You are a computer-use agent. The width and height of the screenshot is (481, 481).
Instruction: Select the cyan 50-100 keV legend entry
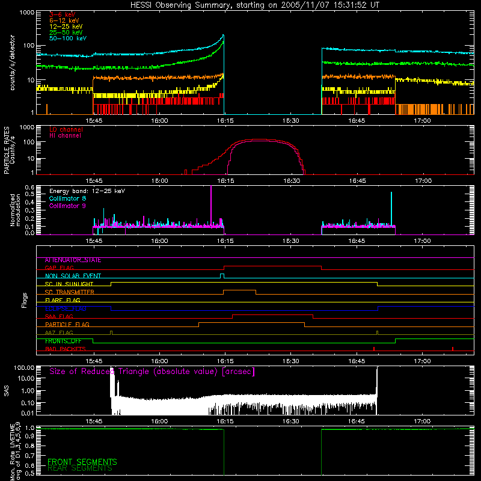(x=68, y=38)
